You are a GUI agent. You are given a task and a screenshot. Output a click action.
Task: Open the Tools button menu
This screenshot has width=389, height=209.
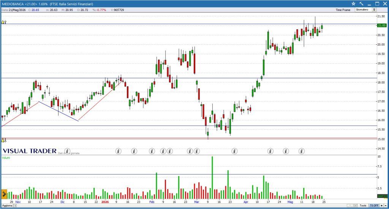pos(363,206)
